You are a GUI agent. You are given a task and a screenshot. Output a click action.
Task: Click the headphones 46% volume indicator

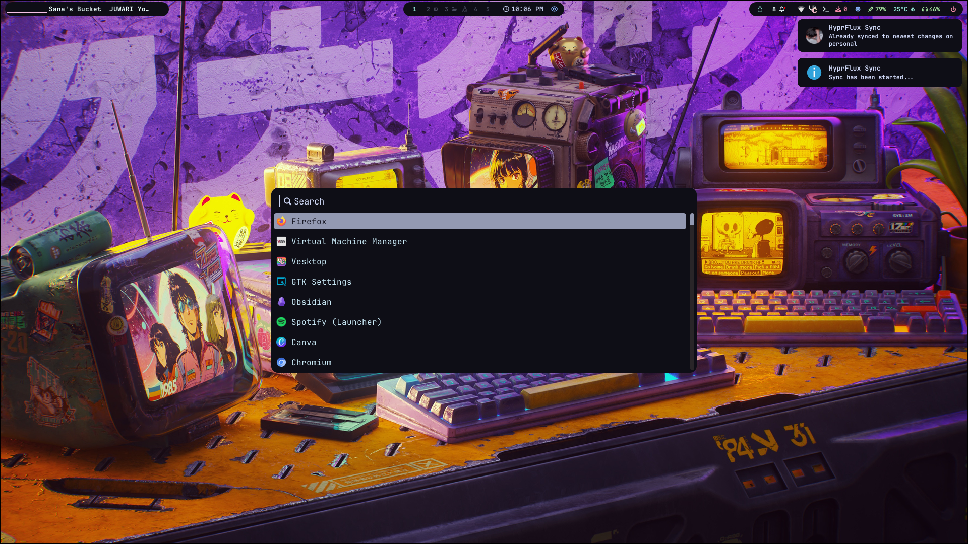click(931, 9)
